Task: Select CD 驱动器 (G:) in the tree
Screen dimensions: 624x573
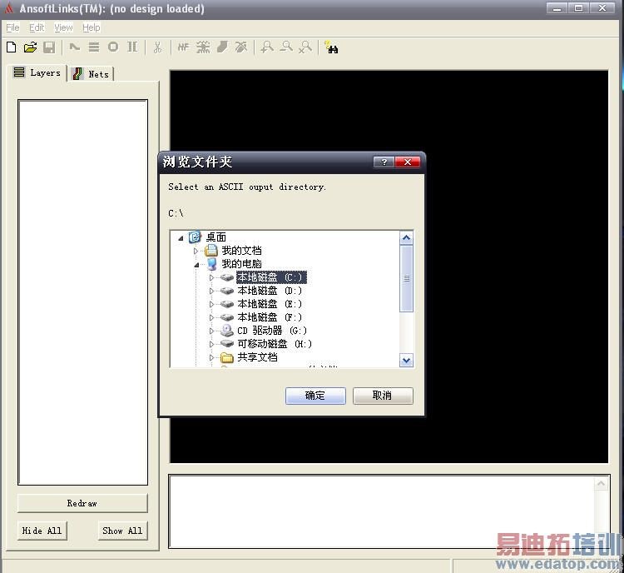Action: (272, 331)
